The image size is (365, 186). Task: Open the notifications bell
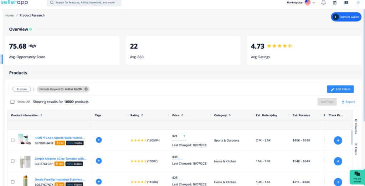[x=323, y=2]
